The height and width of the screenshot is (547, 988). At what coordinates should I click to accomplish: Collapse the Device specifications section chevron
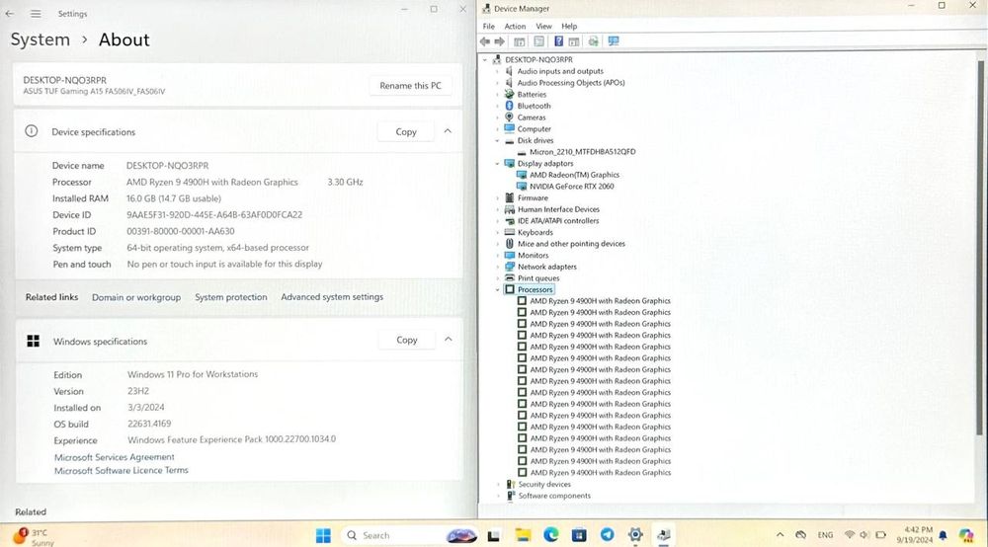pos(448,131)
